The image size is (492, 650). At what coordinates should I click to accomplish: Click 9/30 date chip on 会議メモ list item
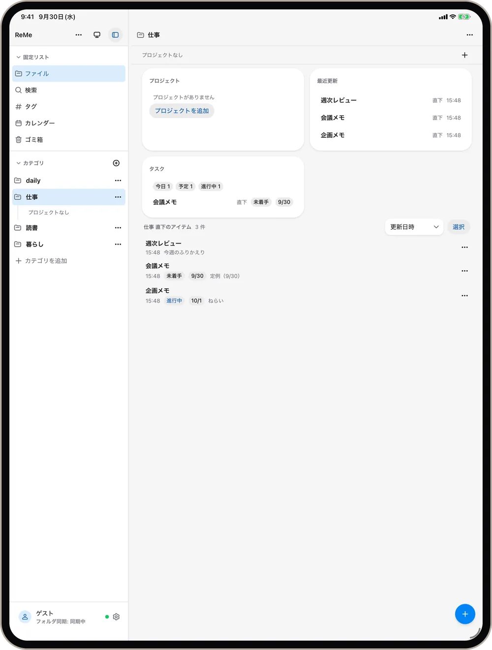pos(197,276)
